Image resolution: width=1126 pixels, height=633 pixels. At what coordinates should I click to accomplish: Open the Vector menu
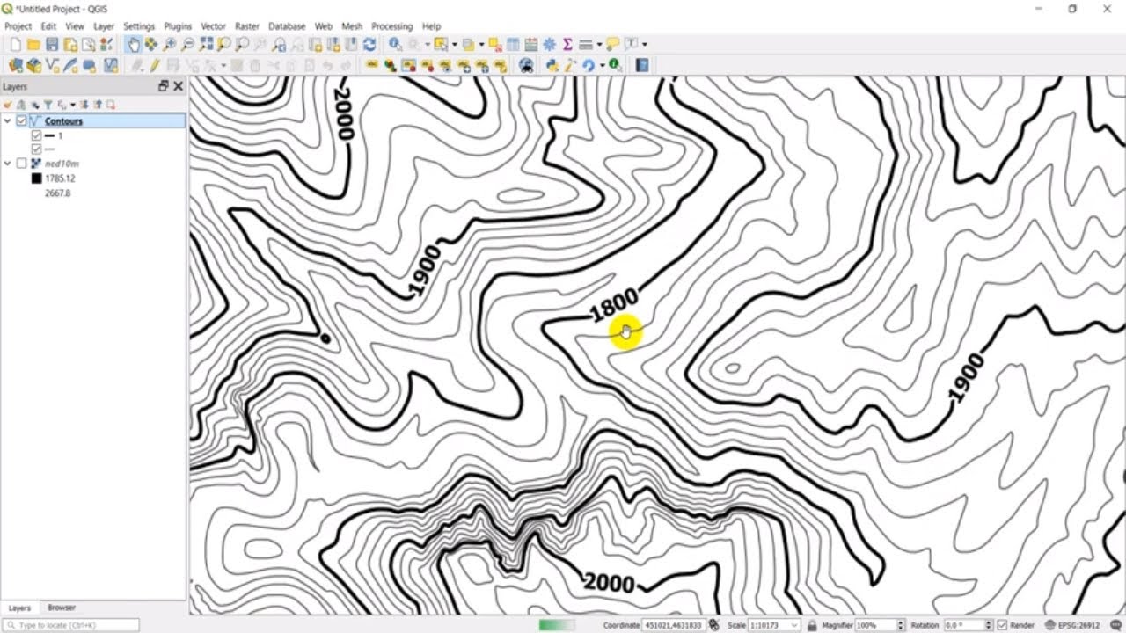[x=213, y=26]
